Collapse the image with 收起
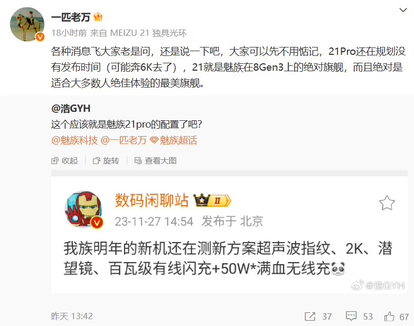Screen dimensions: 414x326 (x=64, y=160)
